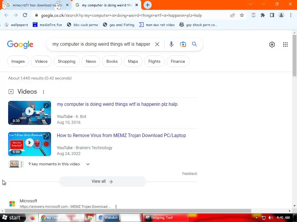Open the mediafire fun bookmark

tap(47, 25)
